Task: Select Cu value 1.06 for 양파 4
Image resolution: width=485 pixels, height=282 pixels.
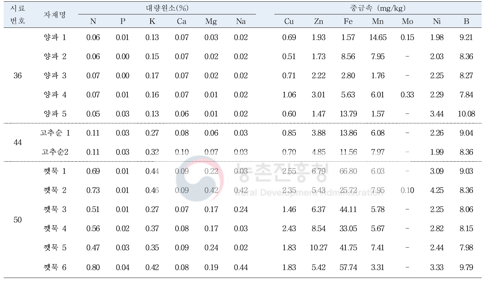Action: click(289, 95)
